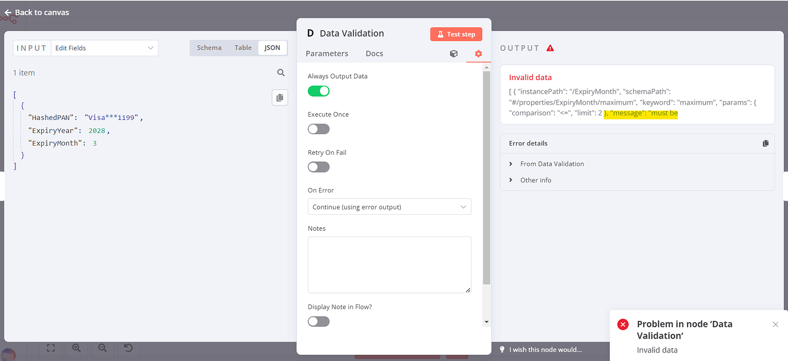Disable Always Output Data
The width and height of the screenshot is (788, 361).
(318, 91)
